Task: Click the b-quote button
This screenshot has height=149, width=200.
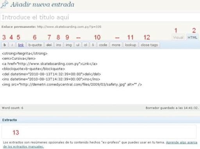Action: click(35, 45)
